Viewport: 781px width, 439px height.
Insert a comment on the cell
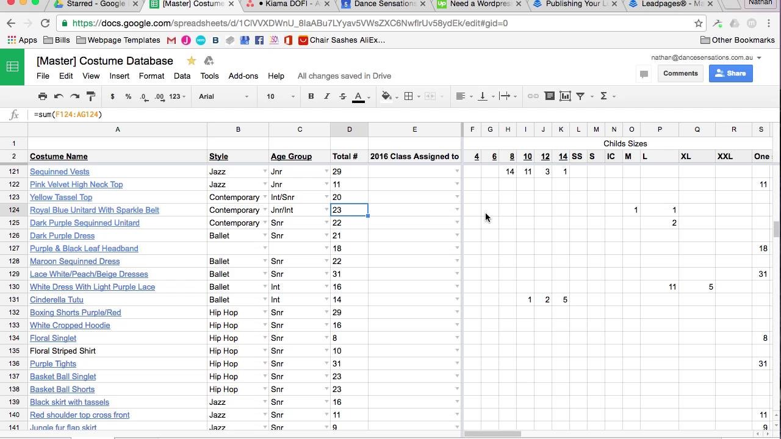(549, 96)
